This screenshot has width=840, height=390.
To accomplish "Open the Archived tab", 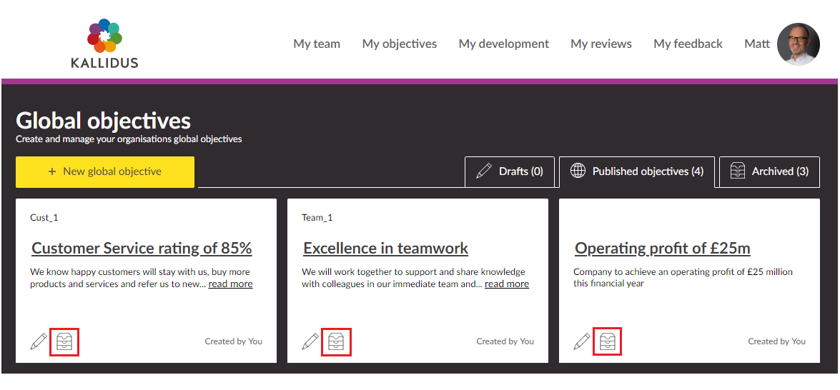I will (769, 171).
